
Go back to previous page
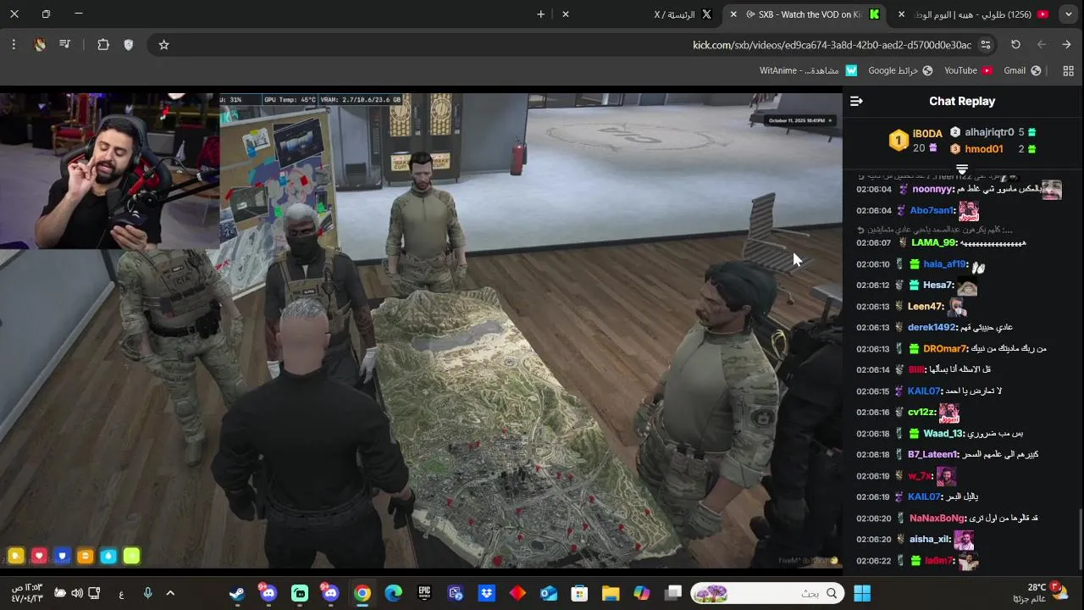coord(1066,45)
